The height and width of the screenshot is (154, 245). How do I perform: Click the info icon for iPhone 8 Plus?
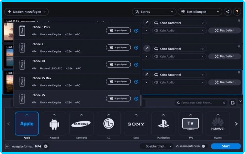(x=136, y=31)
